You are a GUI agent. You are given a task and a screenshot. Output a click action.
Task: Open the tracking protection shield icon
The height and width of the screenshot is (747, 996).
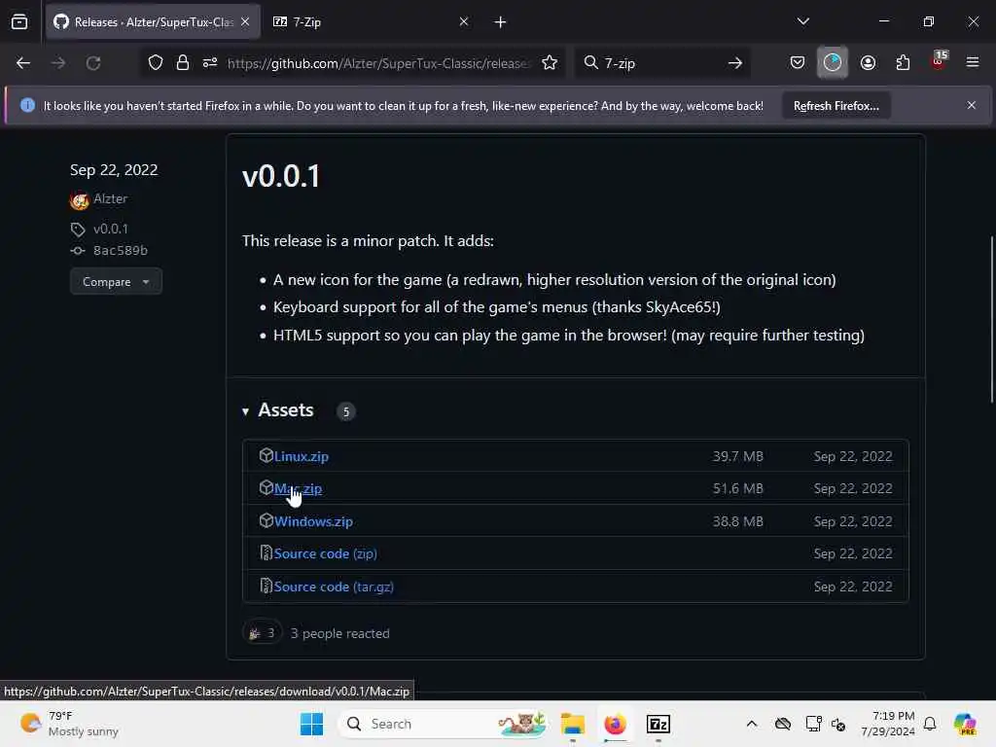tap(156, 63)
